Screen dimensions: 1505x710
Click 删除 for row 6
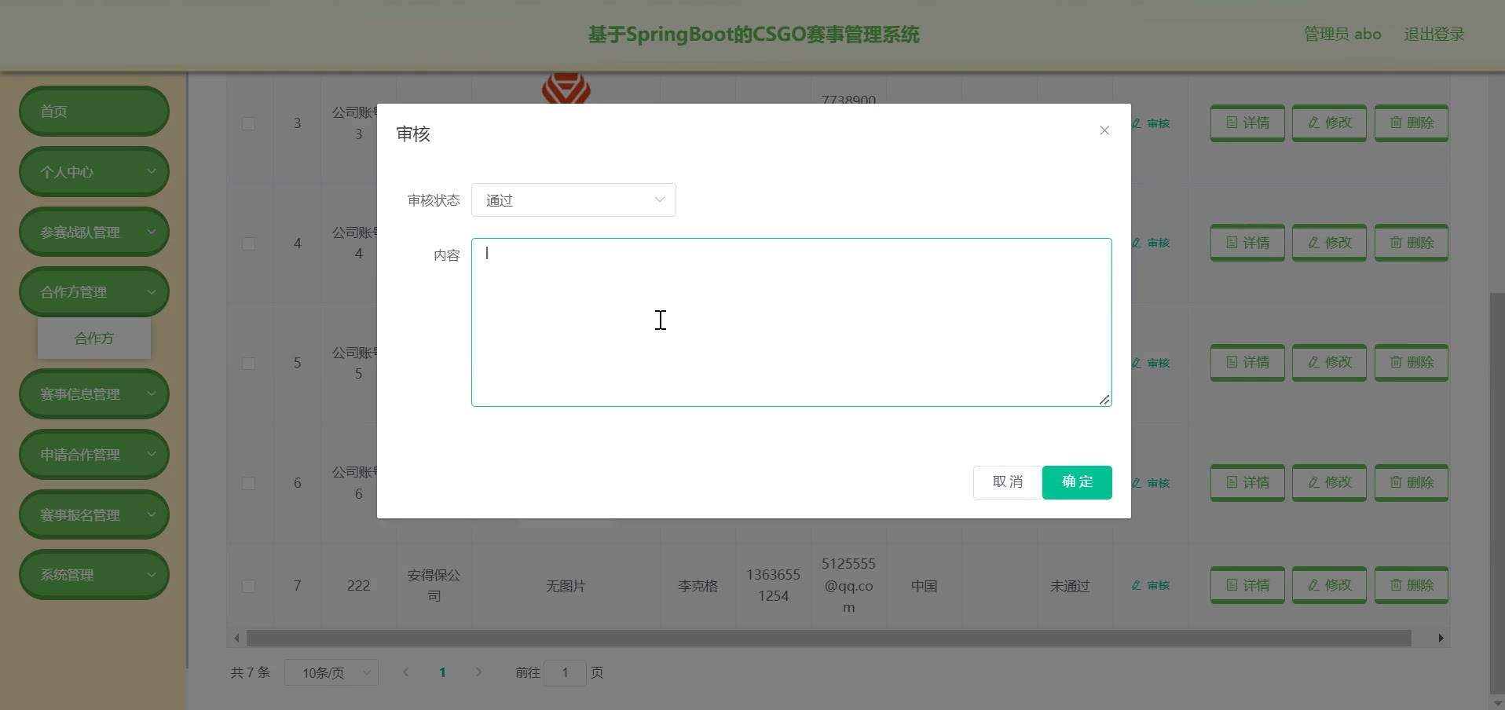1412,483
